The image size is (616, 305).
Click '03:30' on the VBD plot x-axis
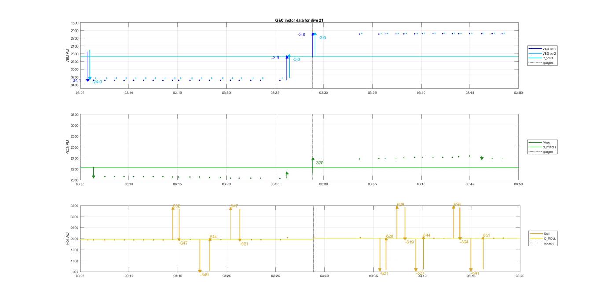pos(323,92)
